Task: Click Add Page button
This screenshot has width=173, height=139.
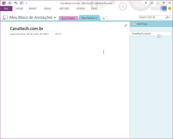Action: coord(140,24)
